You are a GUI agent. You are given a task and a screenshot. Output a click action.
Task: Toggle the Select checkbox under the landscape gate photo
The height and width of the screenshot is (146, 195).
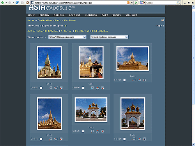(83, 131)
